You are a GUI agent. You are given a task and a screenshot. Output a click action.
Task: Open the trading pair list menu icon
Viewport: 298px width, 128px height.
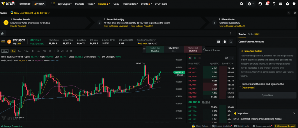(3, 42)
